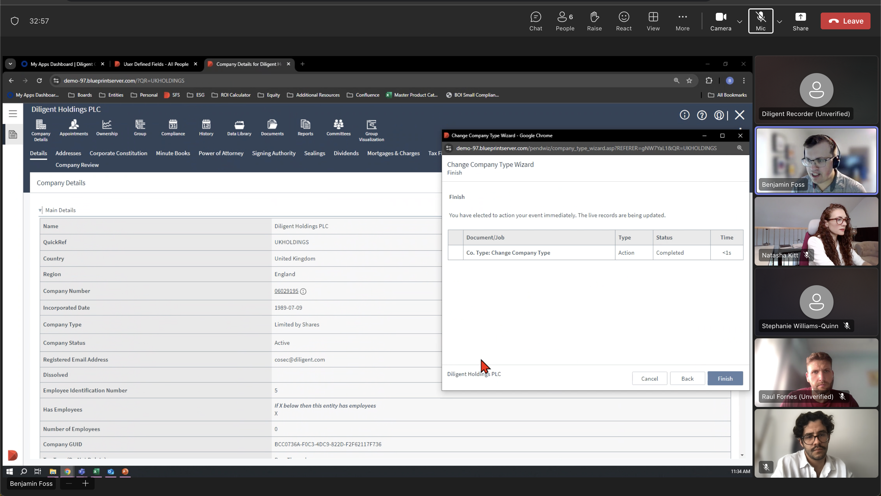Open the History section
Viewport: 881px width, 496px height.
206,128
